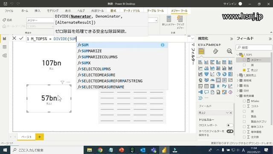
Task: Pick SUMX from the autocomplete list
Action: (x=122, y=63)
